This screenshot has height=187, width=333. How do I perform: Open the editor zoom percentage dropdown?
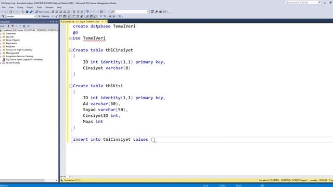69,177
